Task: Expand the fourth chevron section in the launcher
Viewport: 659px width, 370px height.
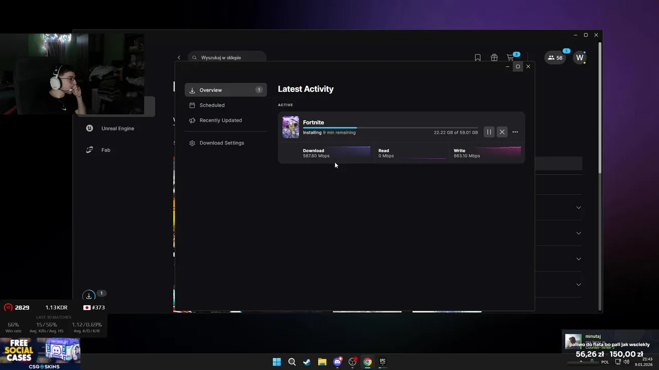Action: pyautogui.click(x=579, y=285)
